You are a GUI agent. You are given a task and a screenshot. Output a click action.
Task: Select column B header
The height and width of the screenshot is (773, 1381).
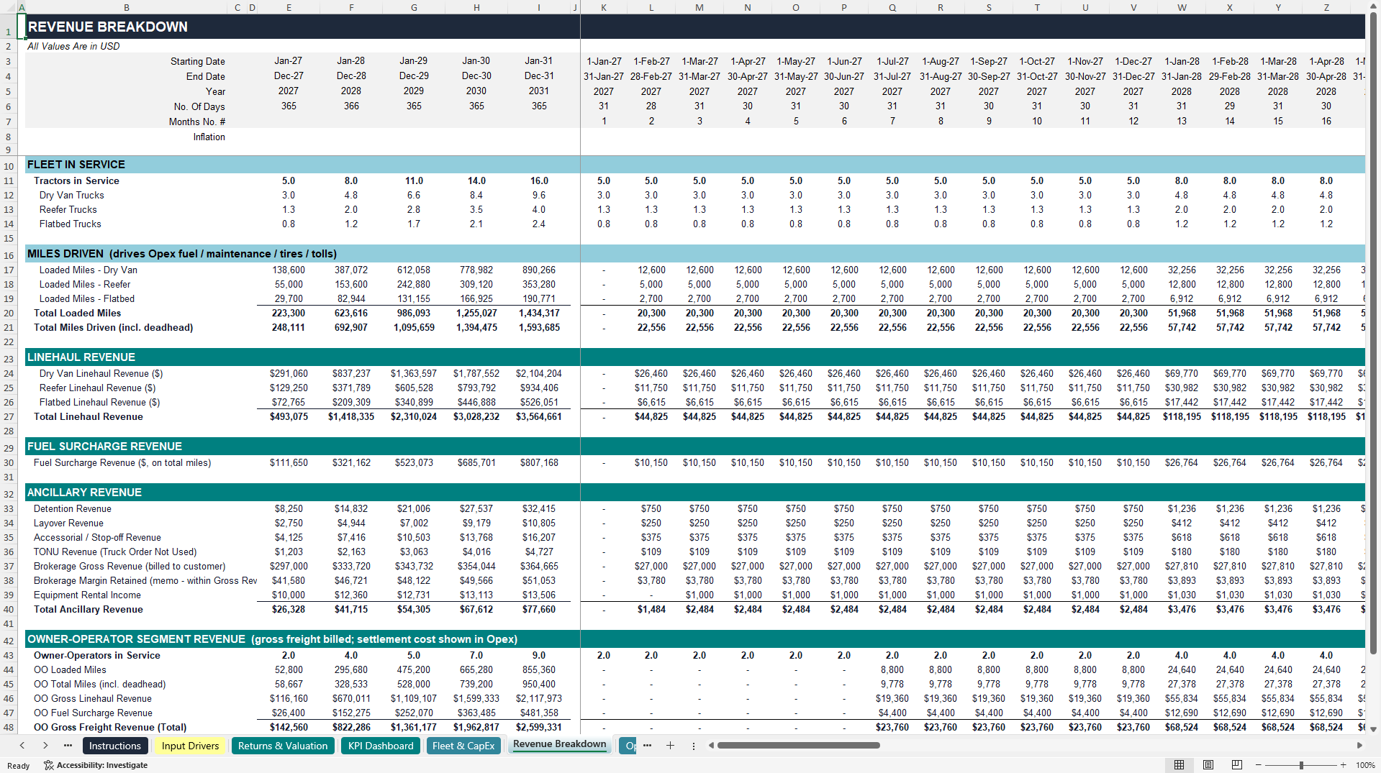127,7
